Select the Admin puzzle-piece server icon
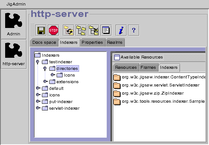209x145 pixels. coord(14,25)
